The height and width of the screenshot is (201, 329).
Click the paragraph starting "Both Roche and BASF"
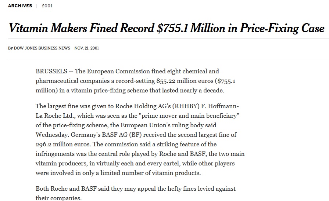[x=135, y=193]
